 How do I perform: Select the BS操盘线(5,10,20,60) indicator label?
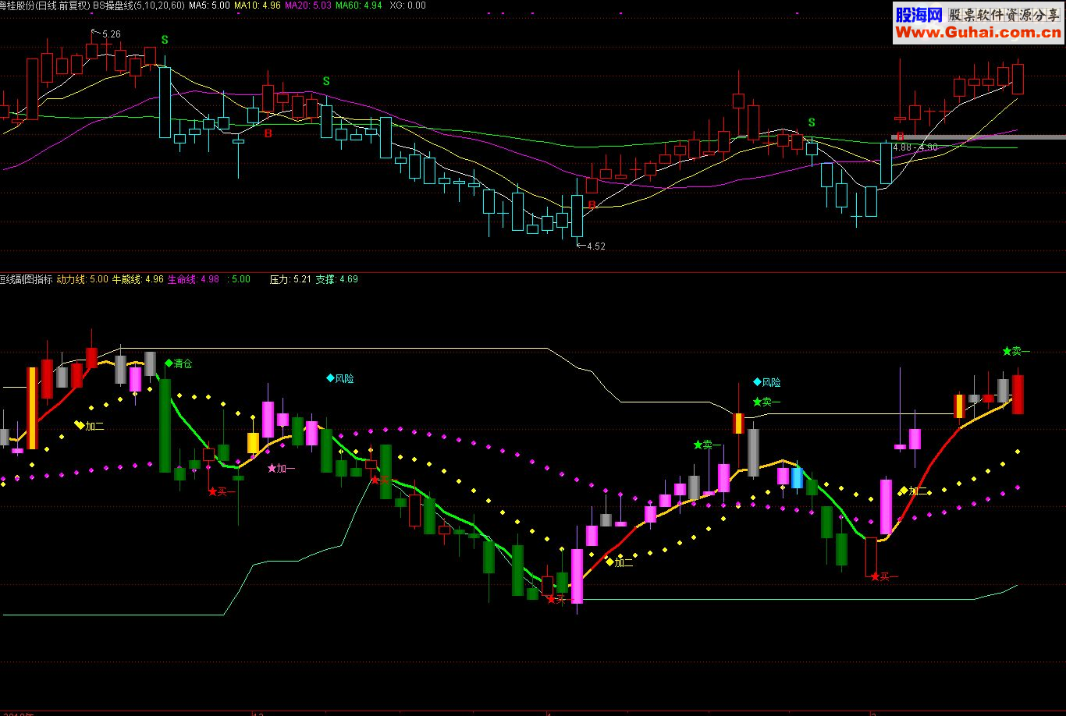coord(139,5)
